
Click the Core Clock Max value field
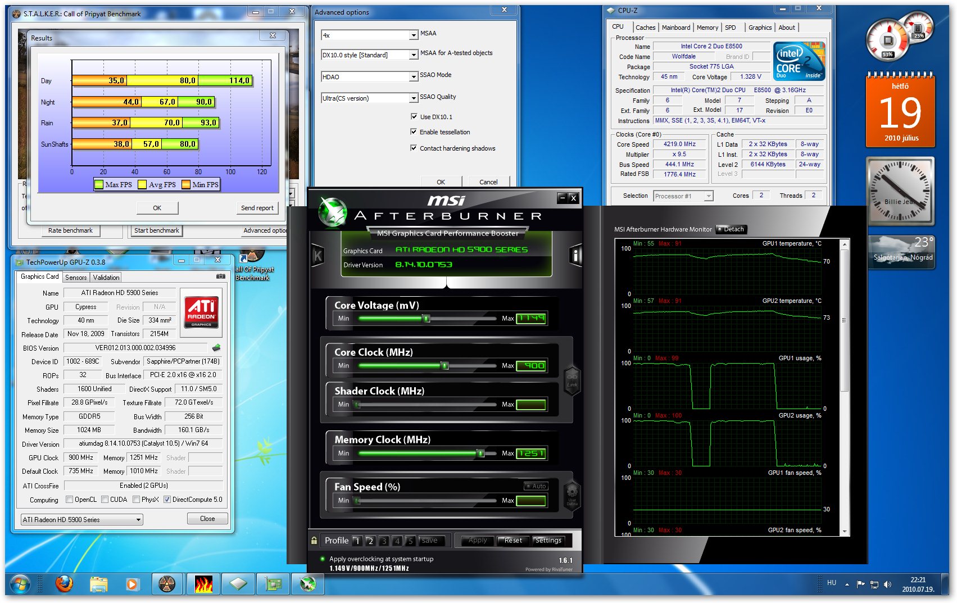(531, 366)
